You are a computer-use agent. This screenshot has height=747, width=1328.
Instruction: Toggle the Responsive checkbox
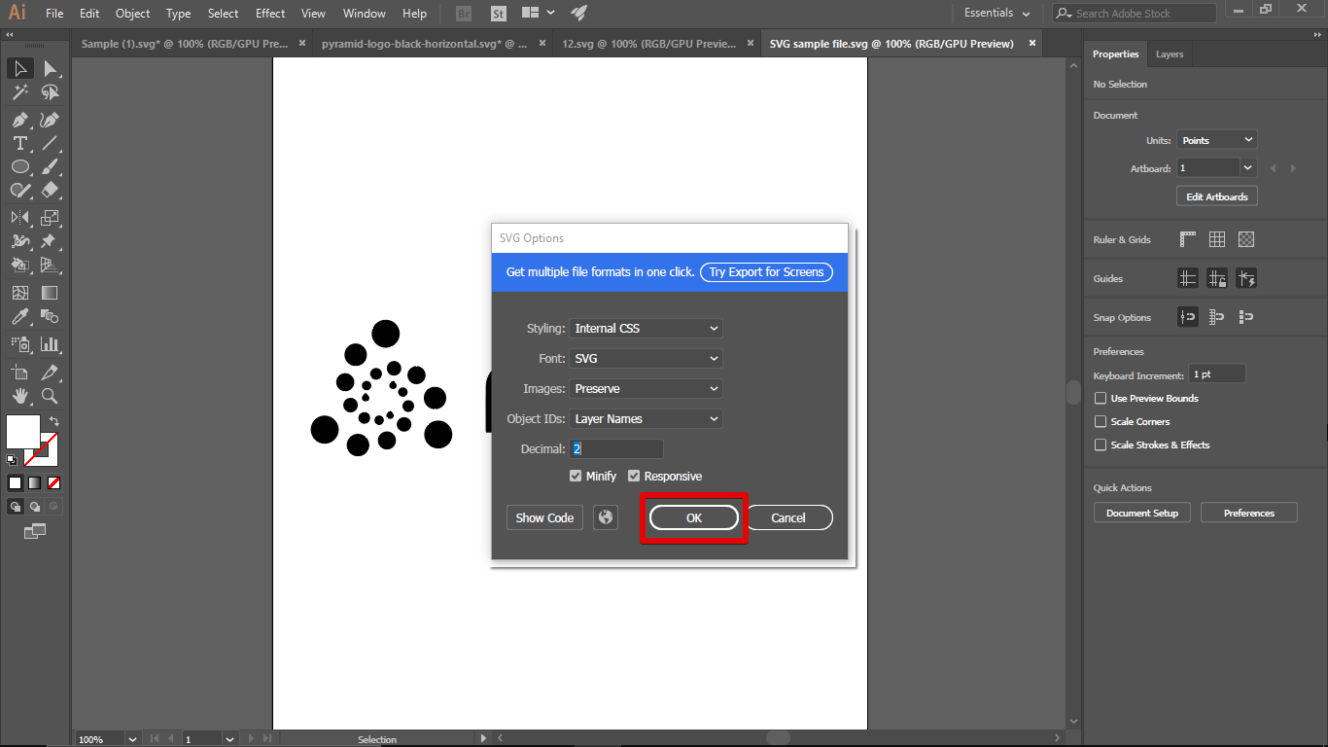(x=635, y=476)
